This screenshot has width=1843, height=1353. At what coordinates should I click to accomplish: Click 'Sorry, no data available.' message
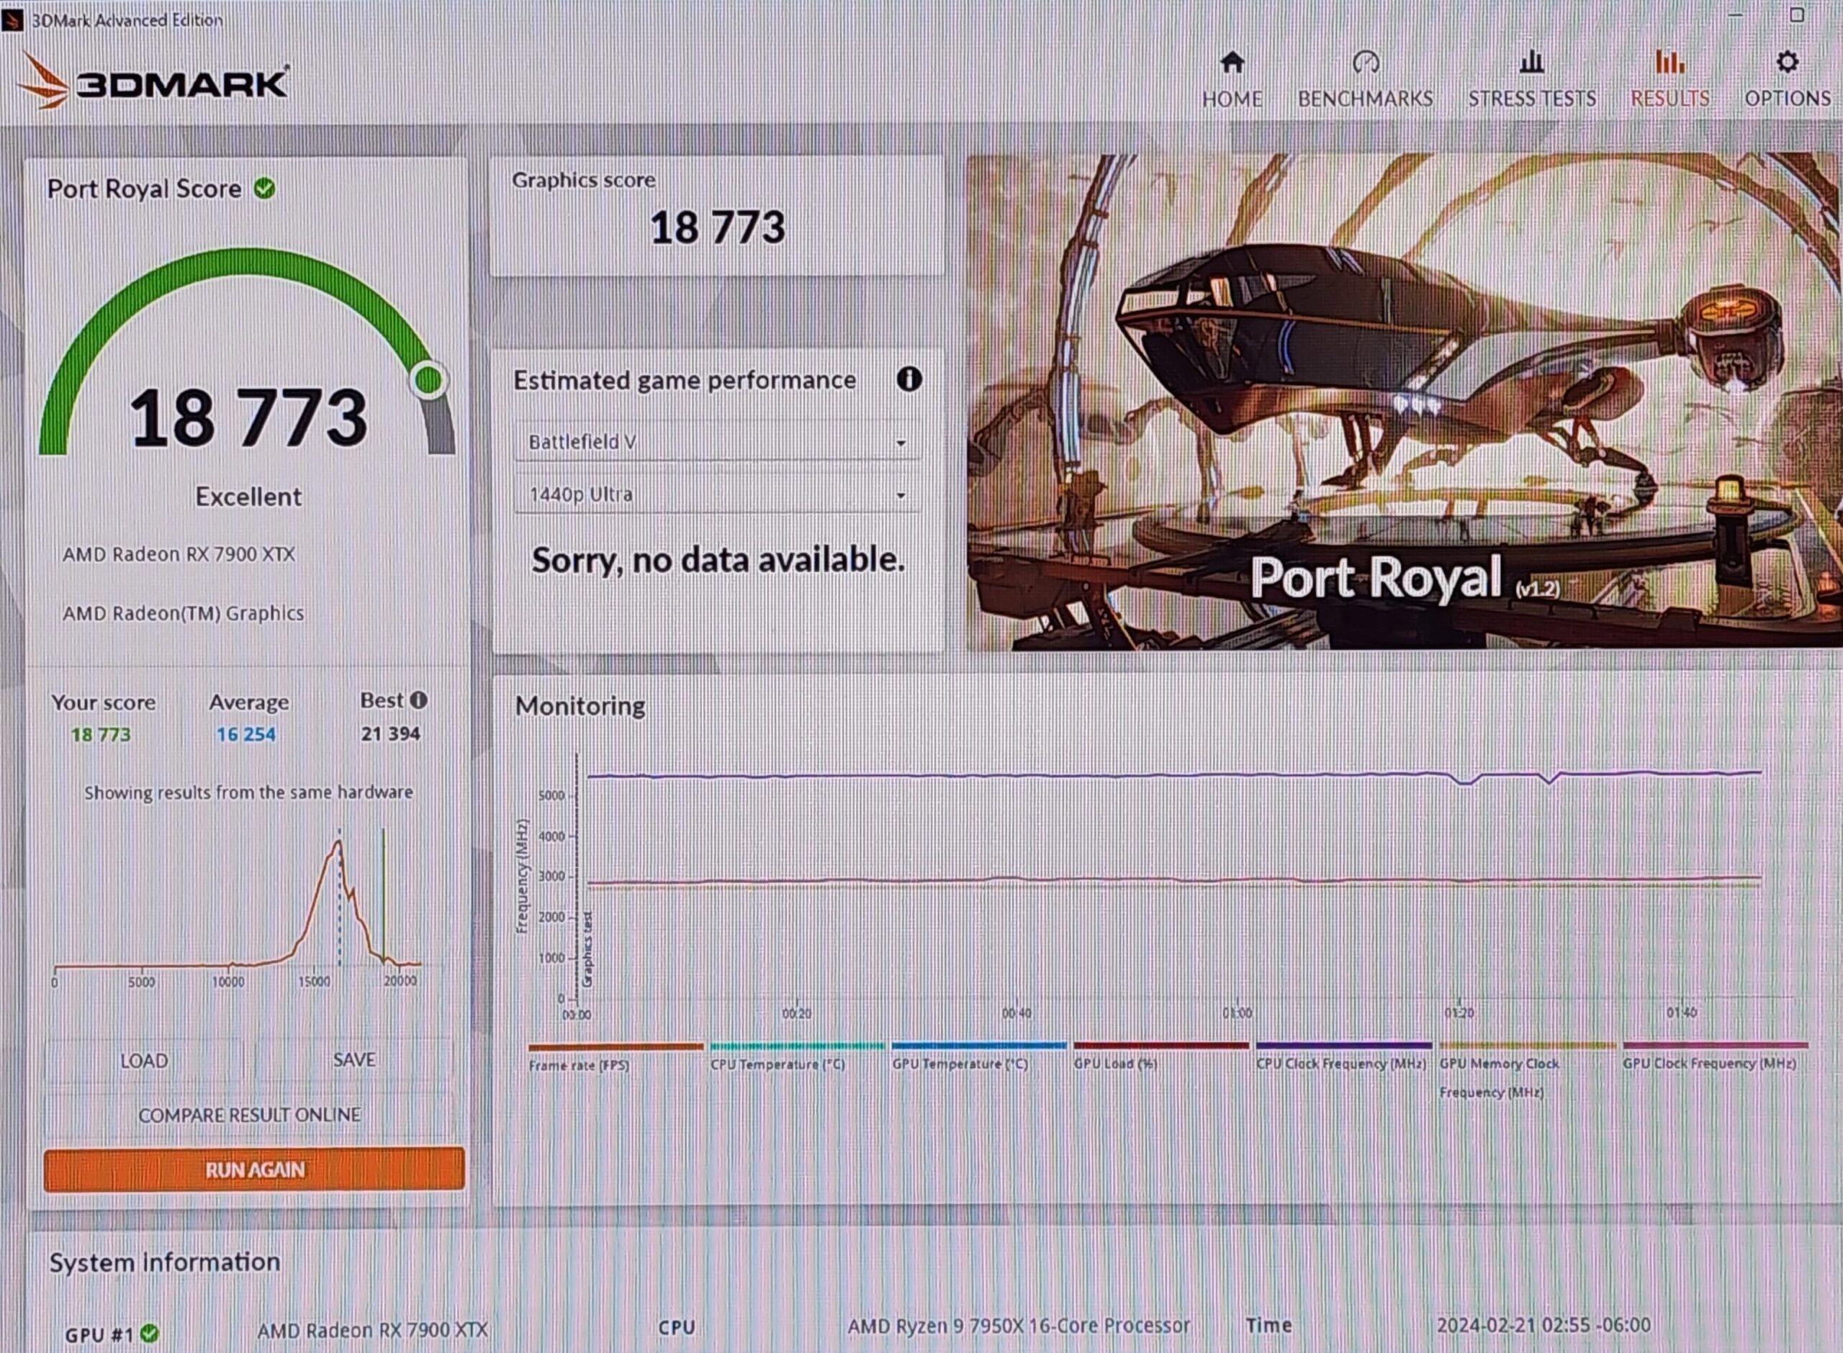tap(718, 560)
